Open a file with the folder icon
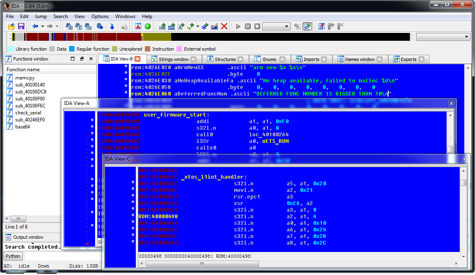The width and height of the screenshot is (475, 275). pos(11,26)
